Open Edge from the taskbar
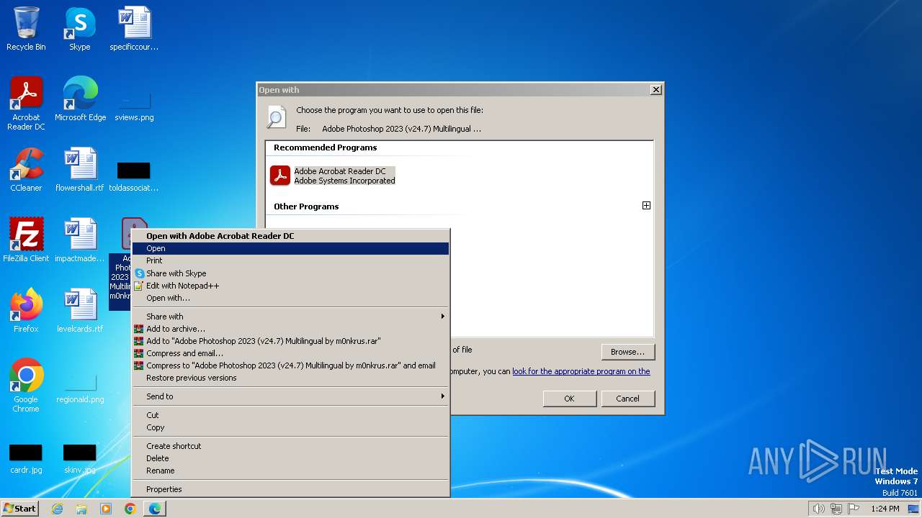922x518 pixels. click(155, 509)
